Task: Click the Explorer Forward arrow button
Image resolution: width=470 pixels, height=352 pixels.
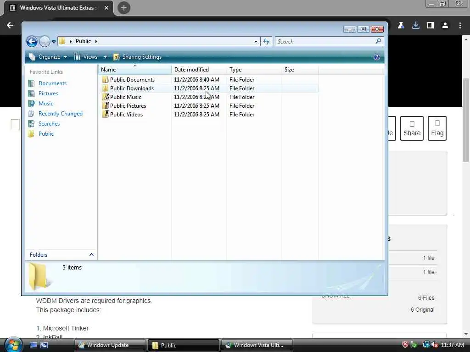Action: pos(45,41)
